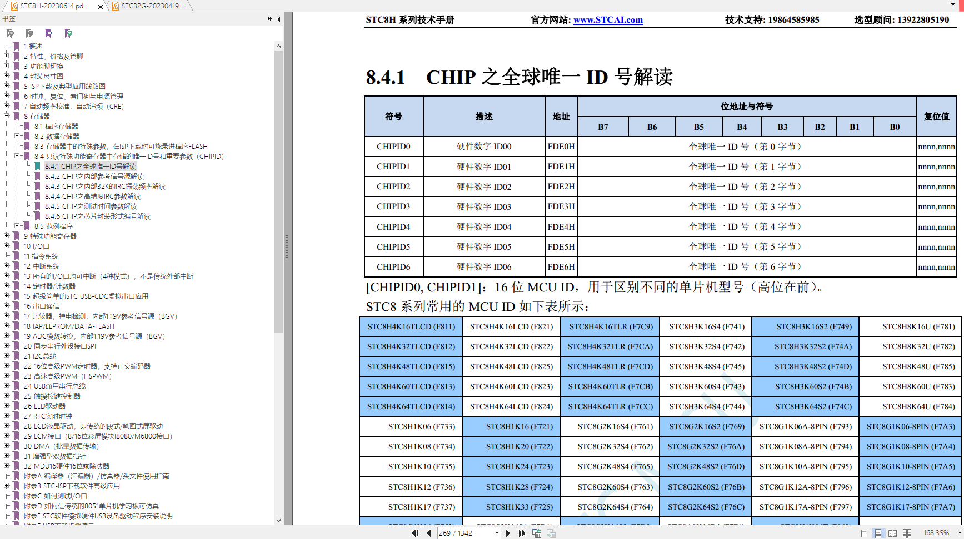Click the delete bookmark icon in bookmarks toolbar
964x539 pixels.
(x=10, y=33)
